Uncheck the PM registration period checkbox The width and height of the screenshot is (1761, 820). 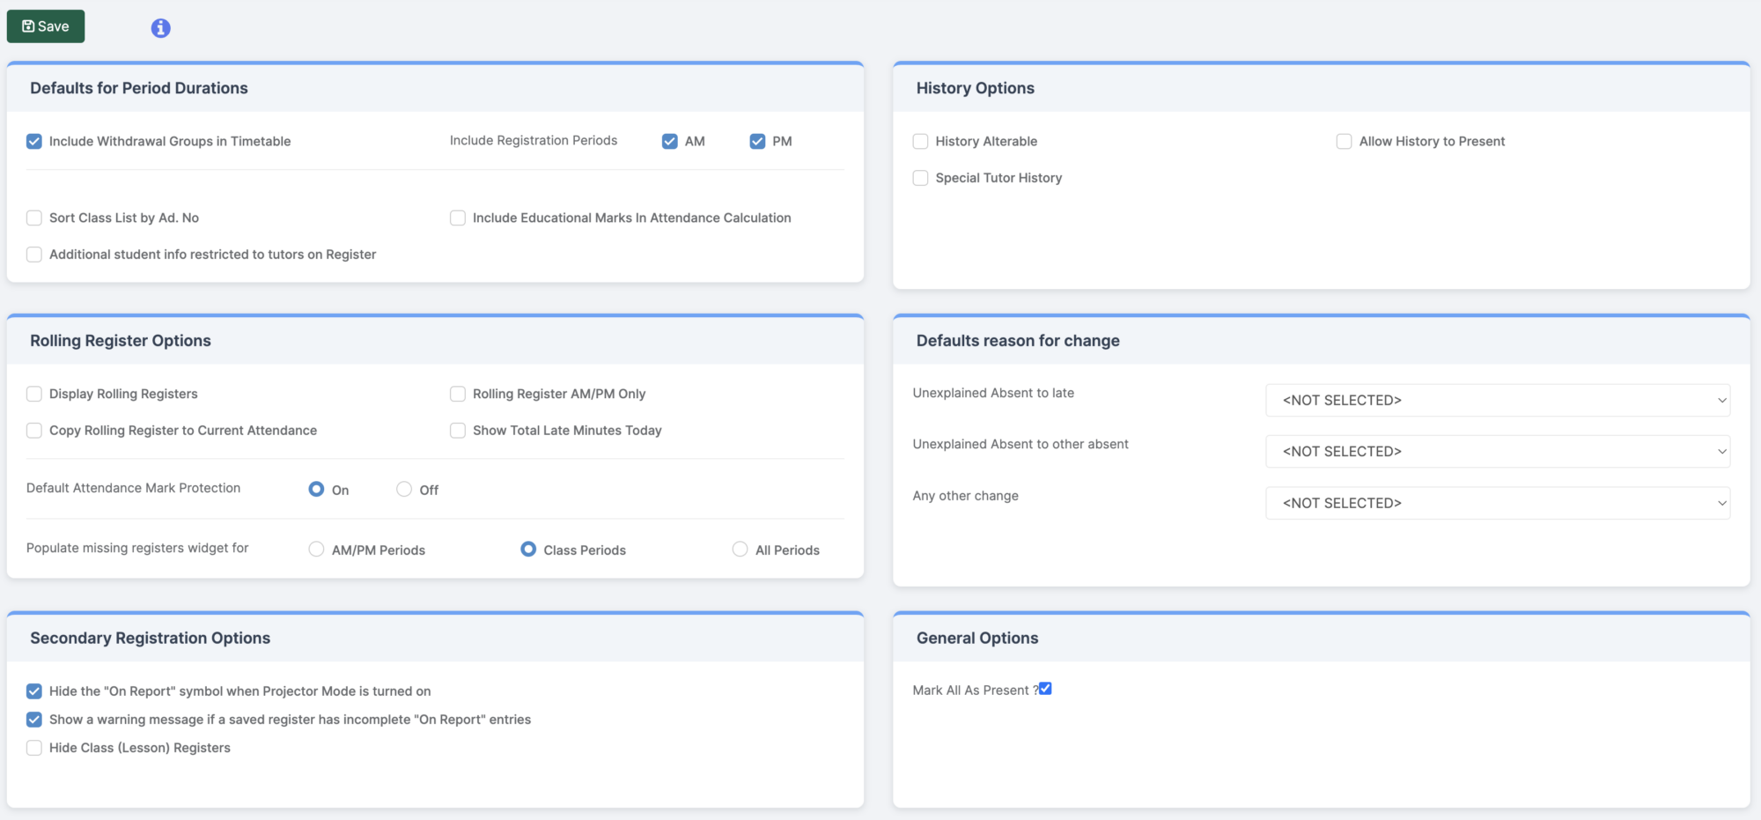(757, 140)
